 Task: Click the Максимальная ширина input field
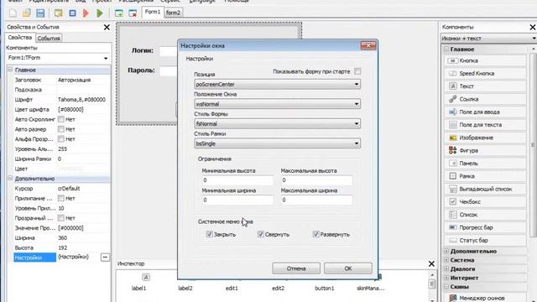point(316,200)
